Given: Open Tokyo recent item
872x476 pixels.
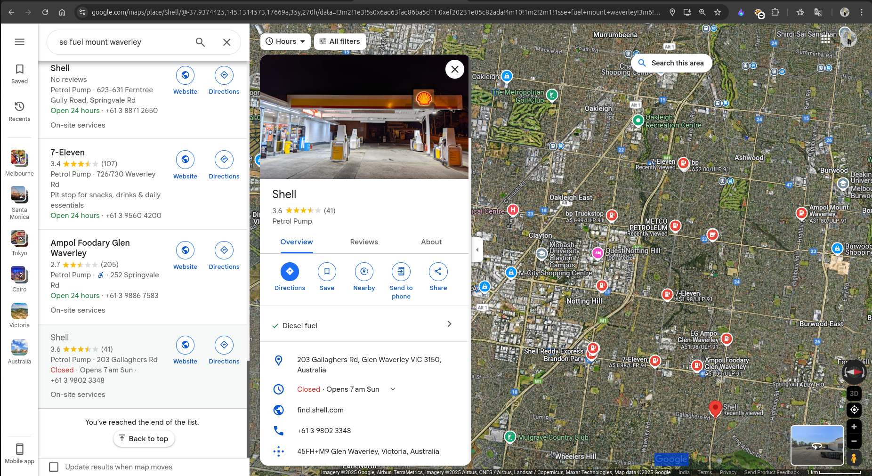Looking at the screenshot, I should 19,243.
